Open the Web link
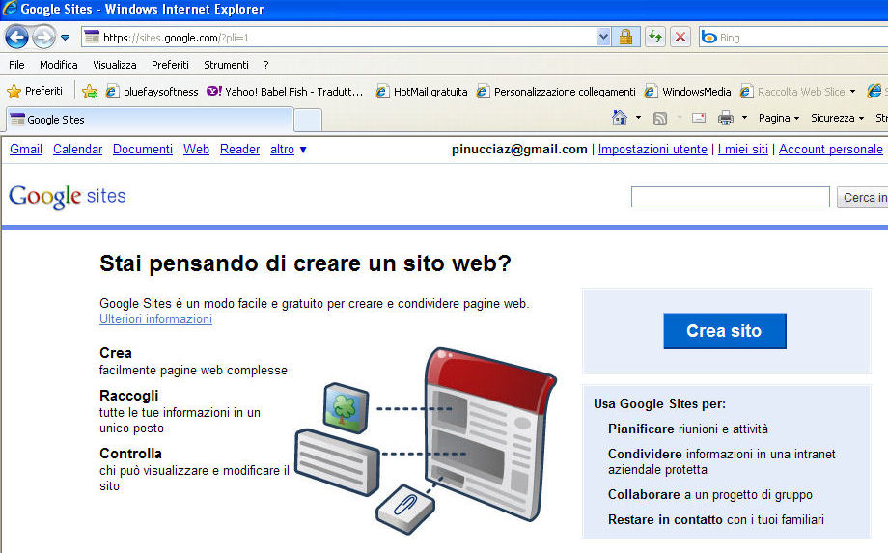Screen dimensions: 888x553 [196, 149]
